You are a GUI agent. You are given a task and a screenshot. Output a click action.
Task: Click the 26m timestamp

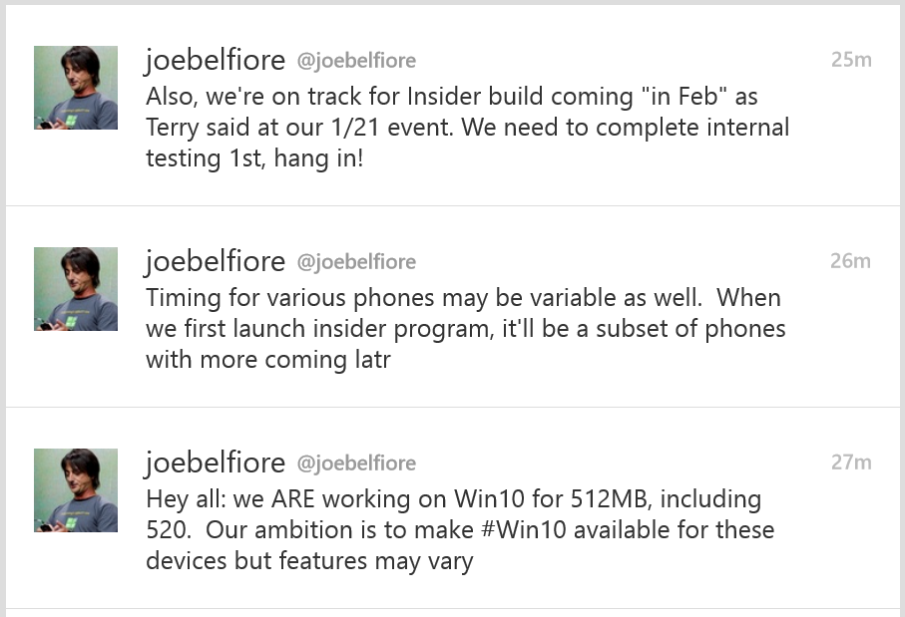[x=850, y=261]
